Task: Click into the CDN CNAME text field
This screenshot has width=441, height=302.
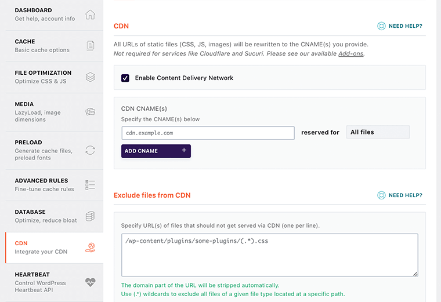Action: point(208,133)
